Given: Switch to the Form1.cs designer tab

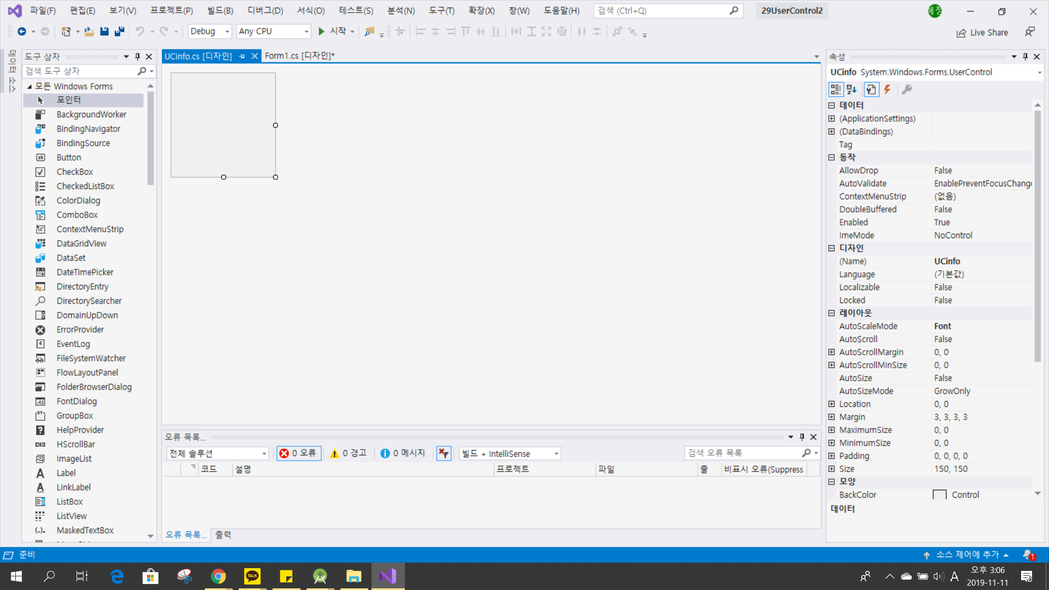Looking at the screenshot, I should [299, 56].
